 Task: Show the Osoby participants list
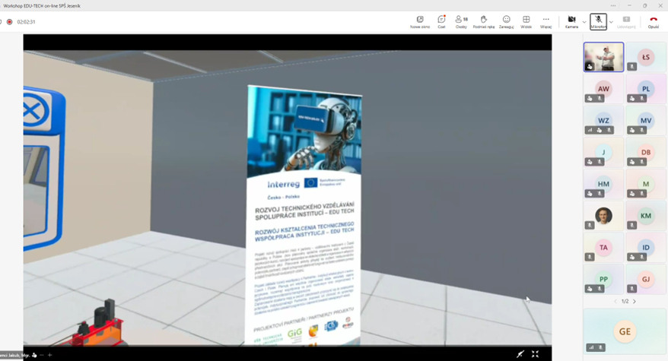point(461,21)
